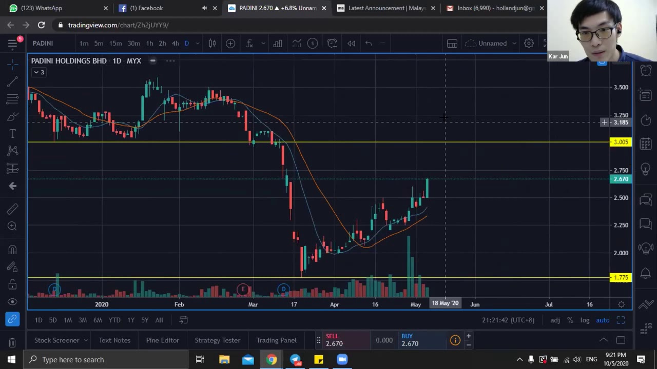Select the measure ruler tool

pos(13,209)
